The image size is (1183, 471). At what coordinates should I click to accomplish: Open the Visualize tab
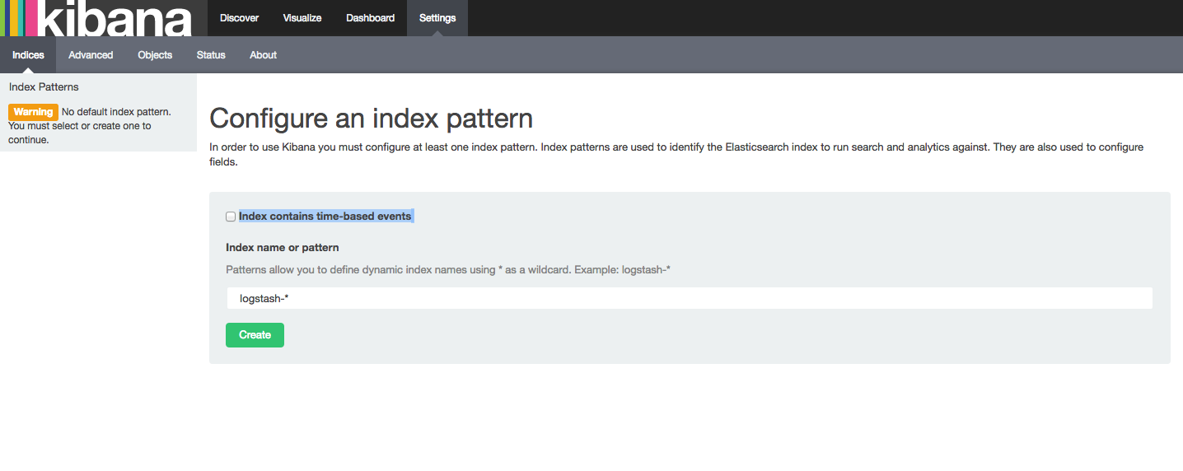(302, 18)
